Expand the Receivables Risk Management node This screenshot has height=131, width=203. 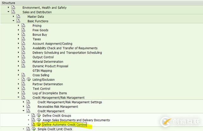click(23, 106)
